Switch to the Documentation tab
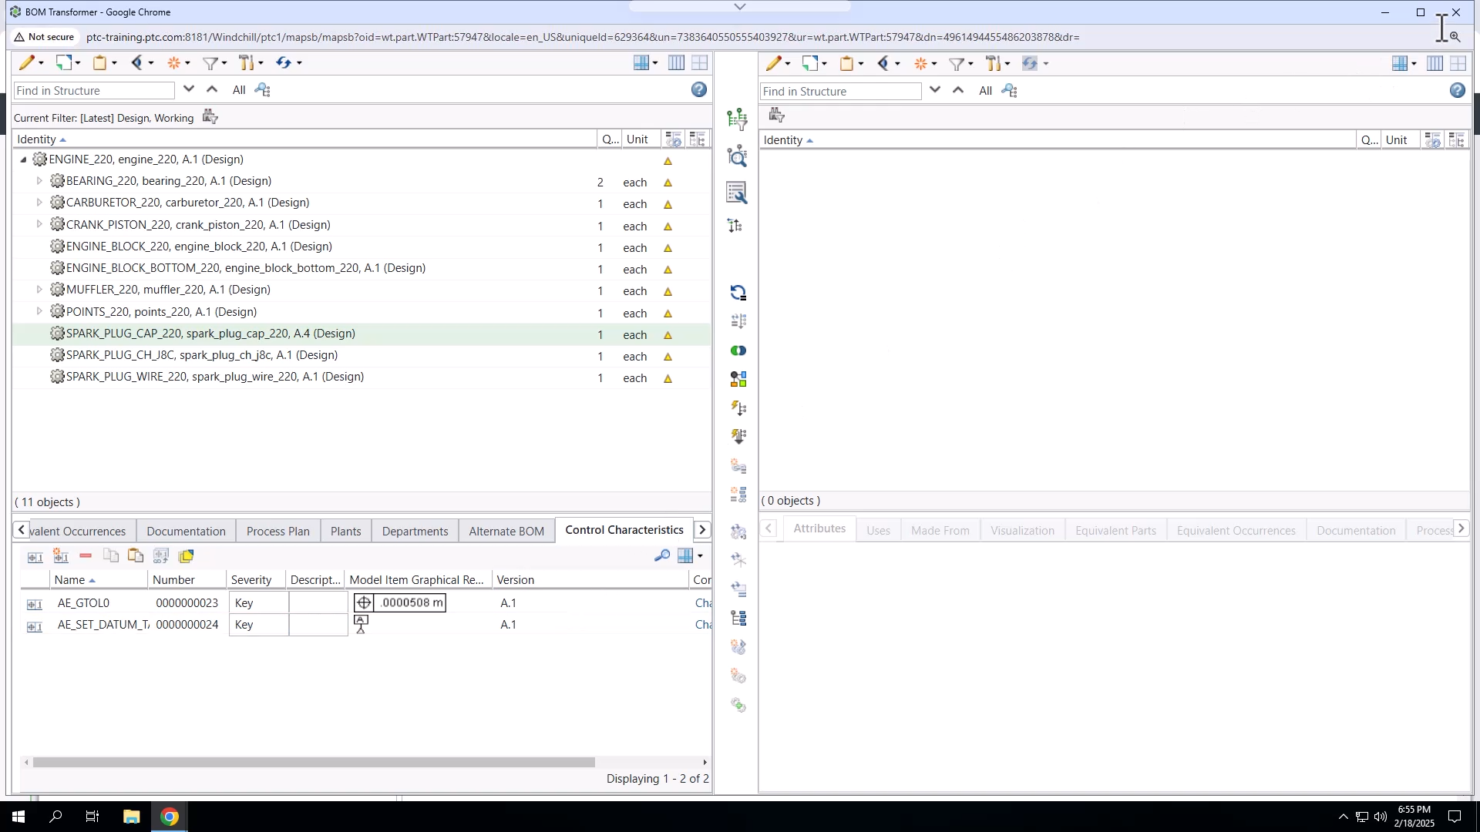The width and height of the screenshot is (1480, 832). (186, 531)
